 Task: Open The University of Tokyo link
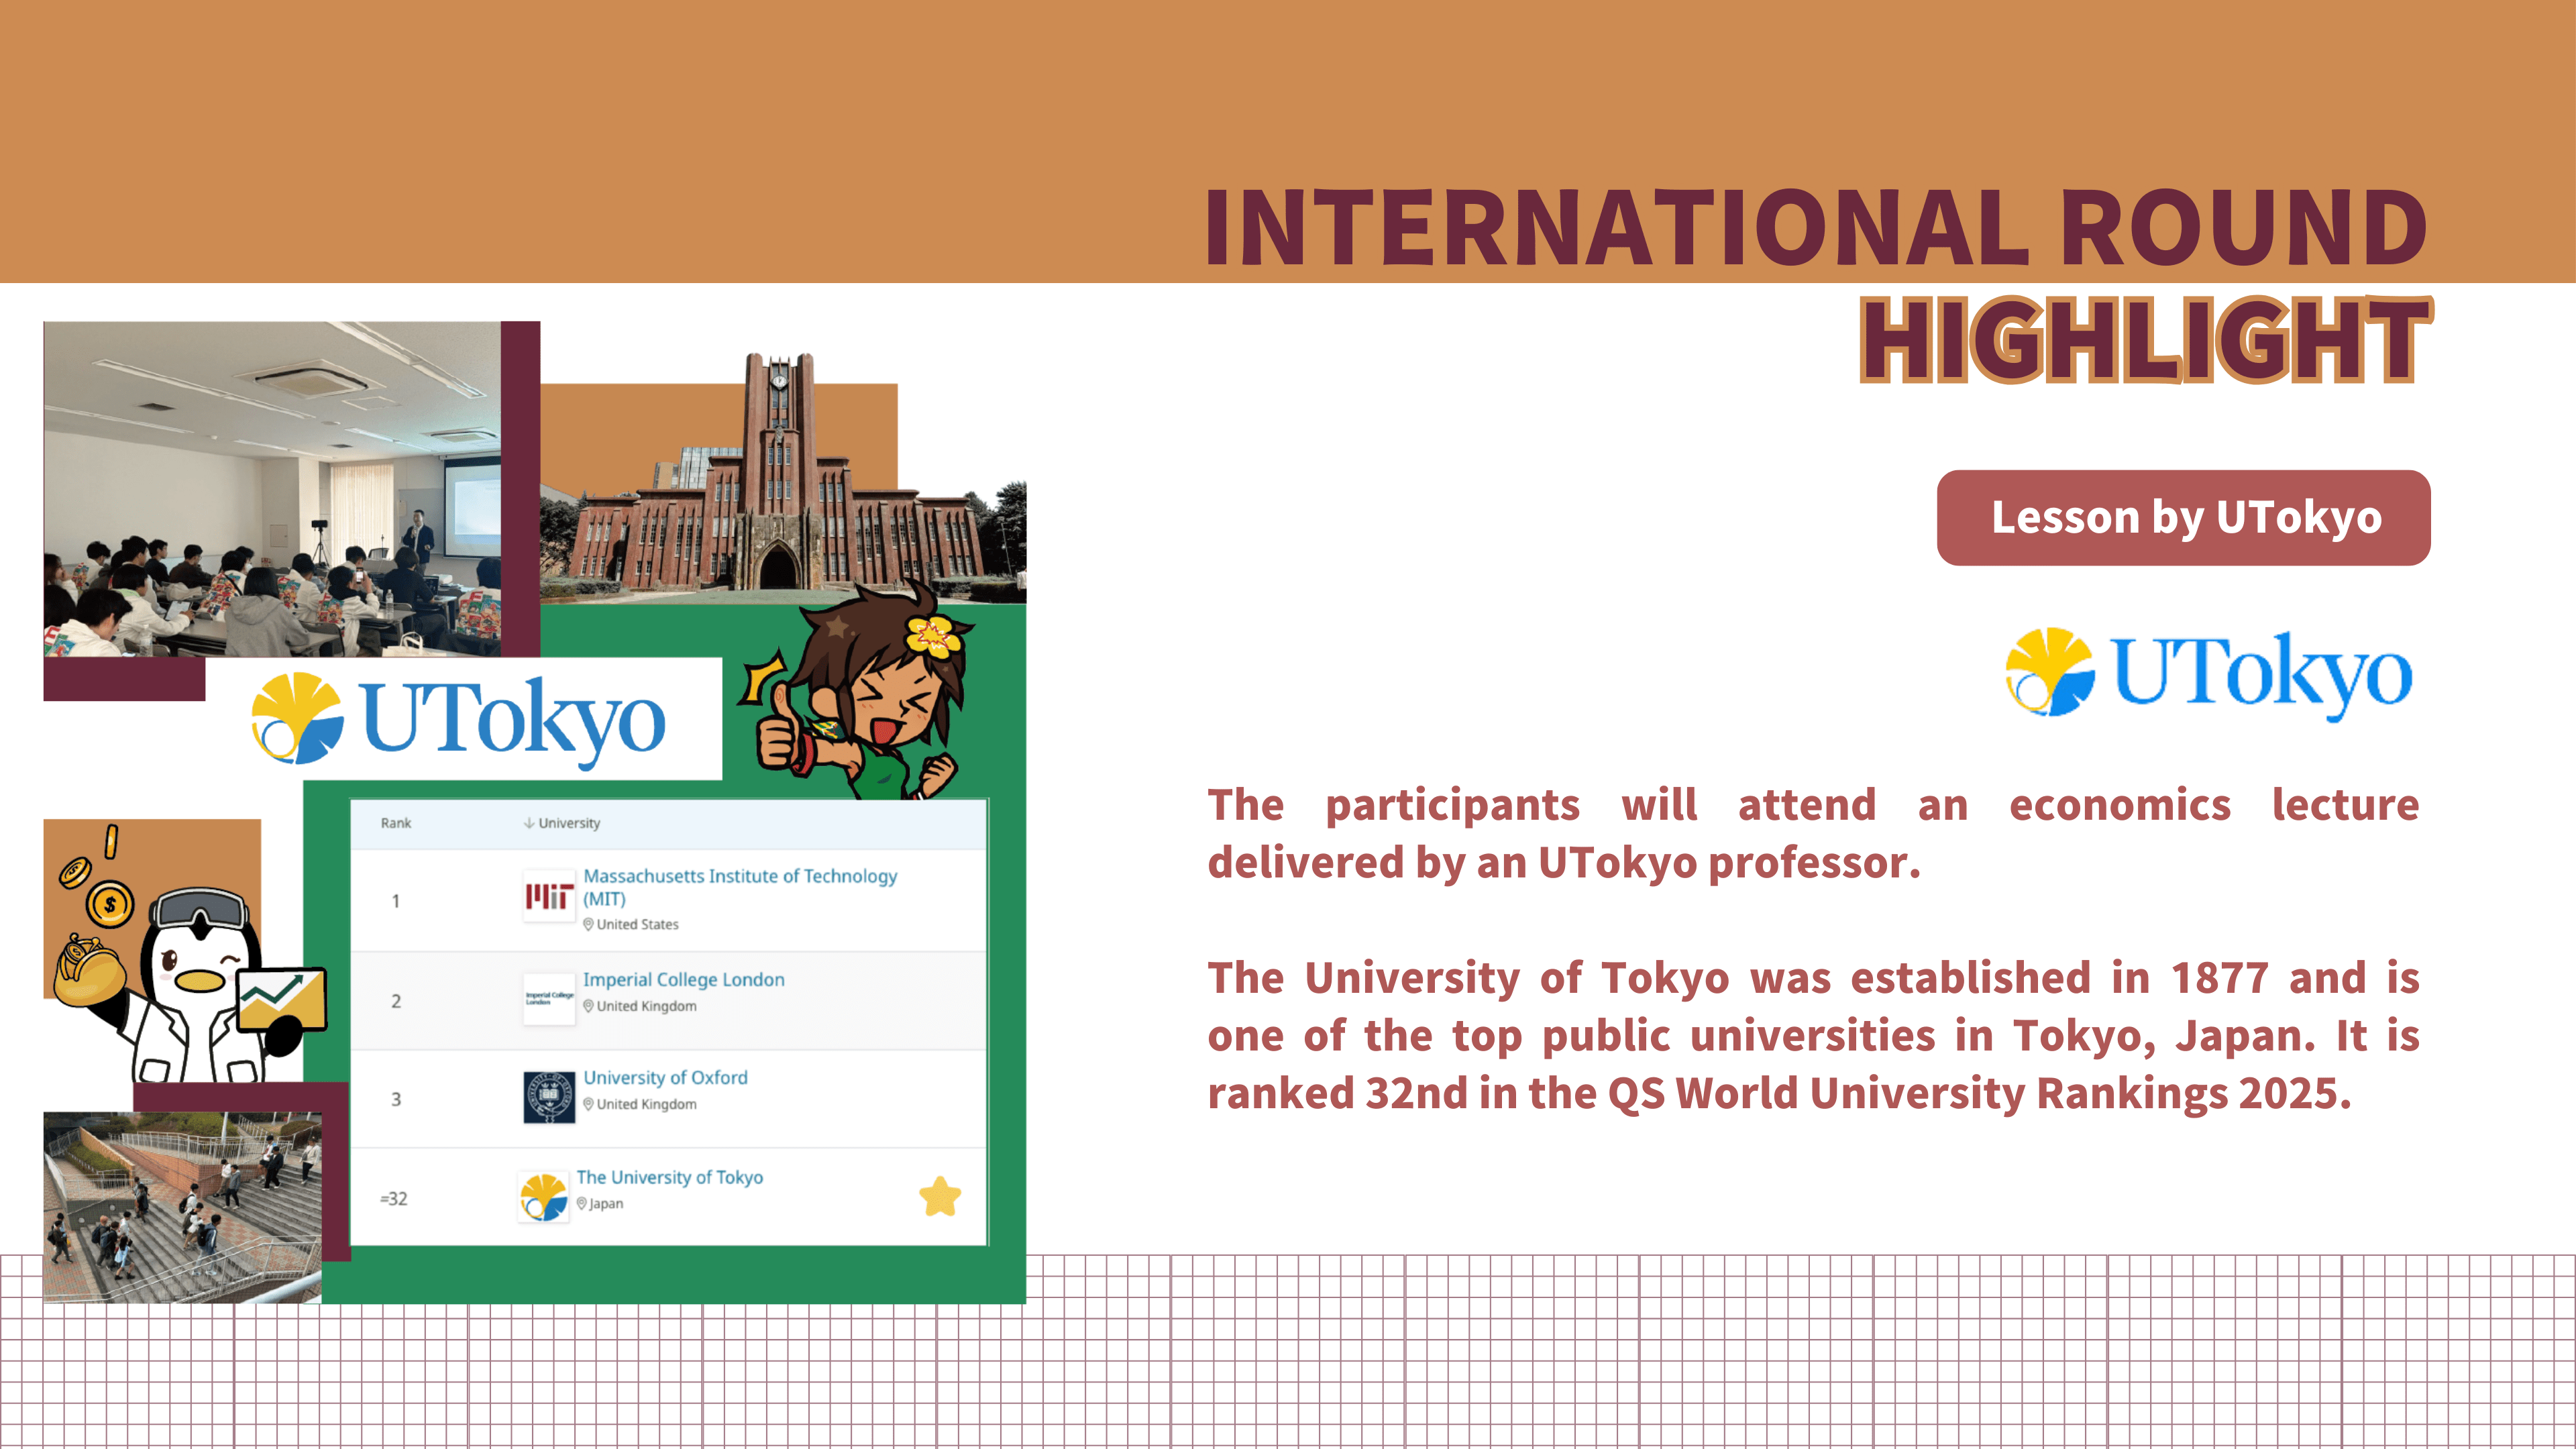click(669, 1177)
